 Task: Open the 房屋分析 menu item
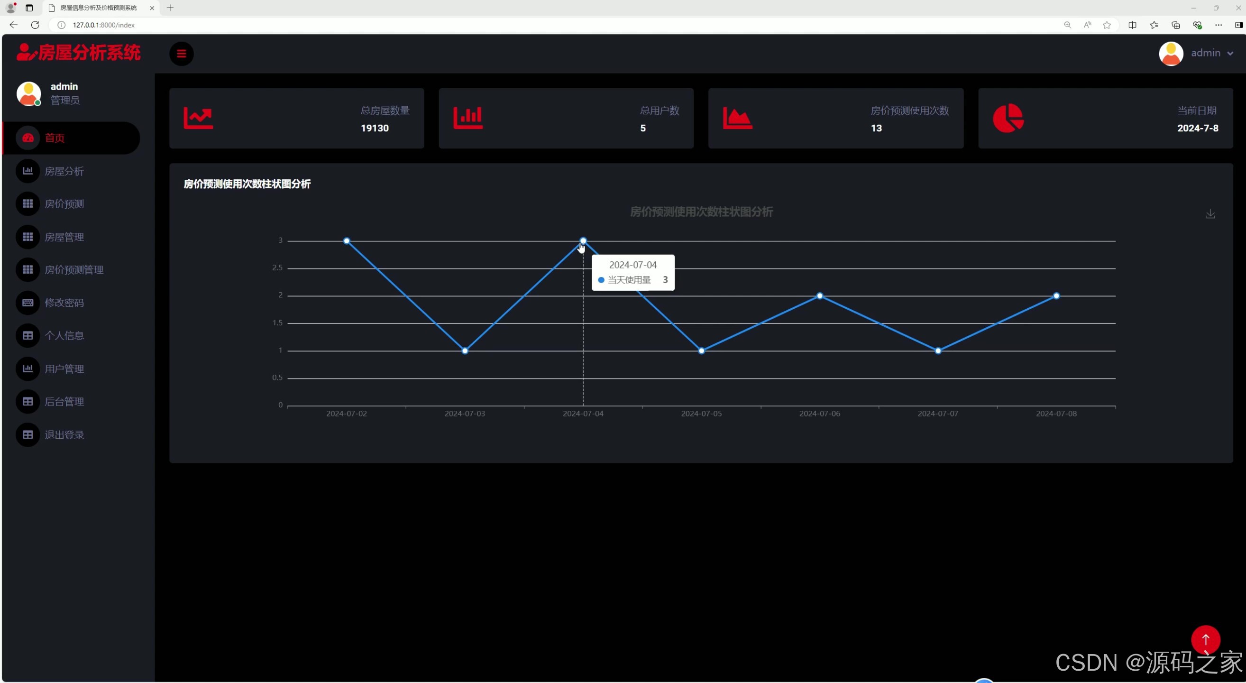click(x=64, y=171)
